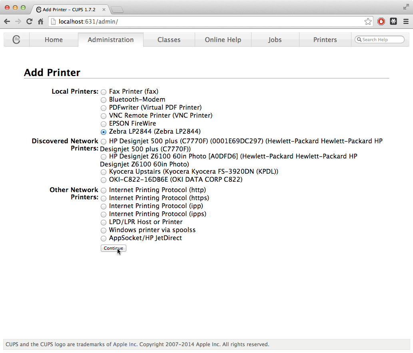Open the red ad-blocker extension icon
This screenshot has width=413, height=353.
(x=381, y=21)
